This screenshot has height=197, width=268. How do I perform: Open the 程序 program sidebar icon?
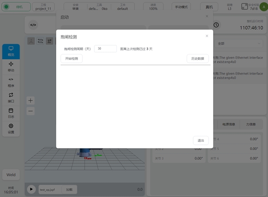click(11, 82)
